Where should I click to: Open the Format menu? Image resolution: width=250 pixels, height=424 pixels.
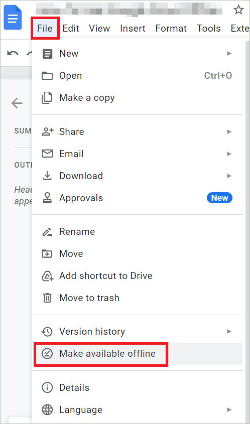click(171, 29)
